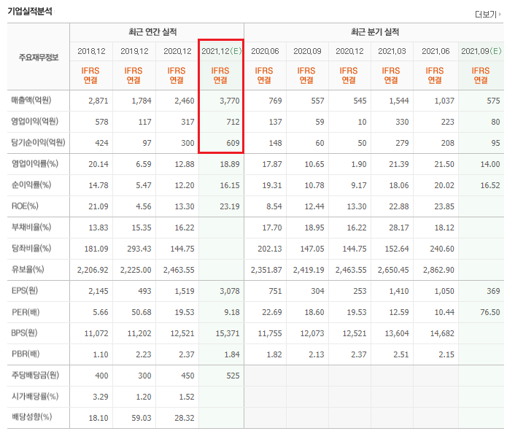Screen dimensions: 507x431
Task: Select the 609 estimated net income value
Action: [x=233, y=143]
